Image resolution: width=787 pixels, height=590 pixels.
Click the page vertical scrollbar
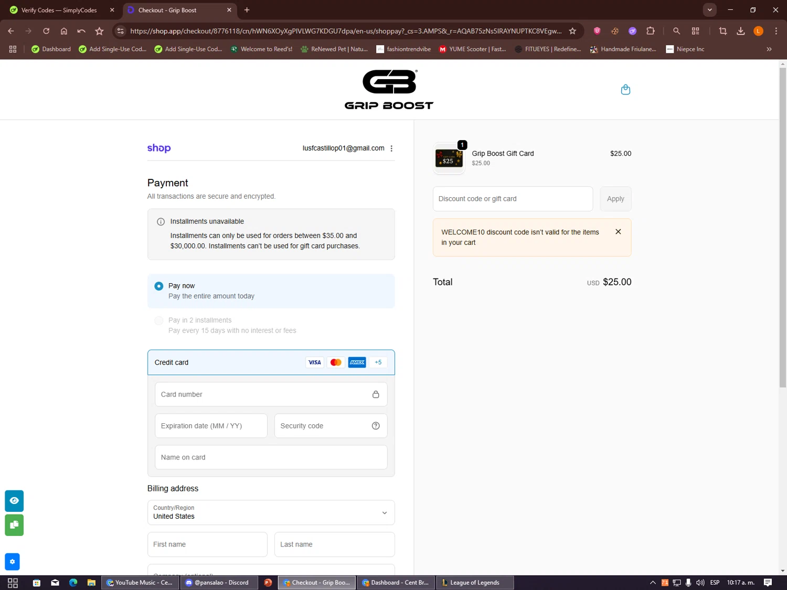pos(782,228)
